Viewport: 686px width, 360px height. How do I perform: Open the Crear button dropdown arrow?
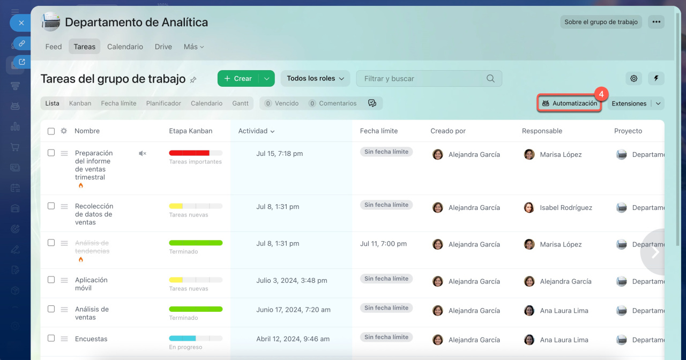[267, 78]
